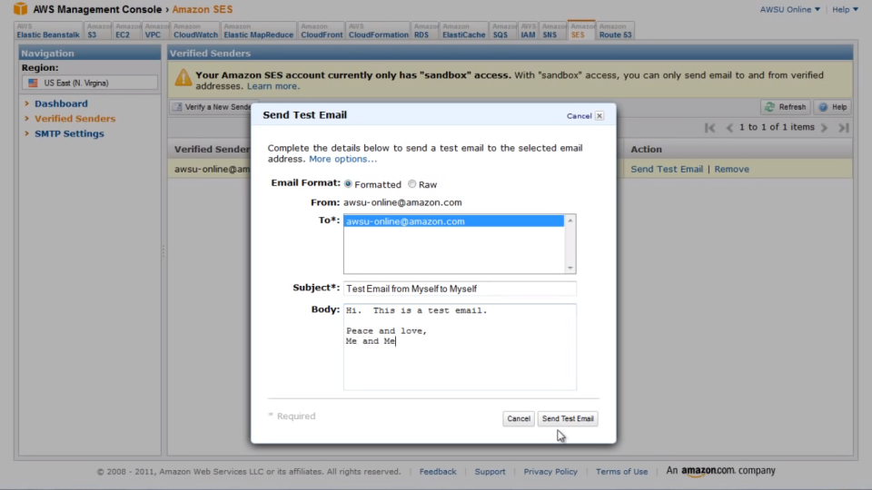The image size is (872, 490).
Task: Switch to the Elastic MapReduce tab
Action: (x=258, y=31)
